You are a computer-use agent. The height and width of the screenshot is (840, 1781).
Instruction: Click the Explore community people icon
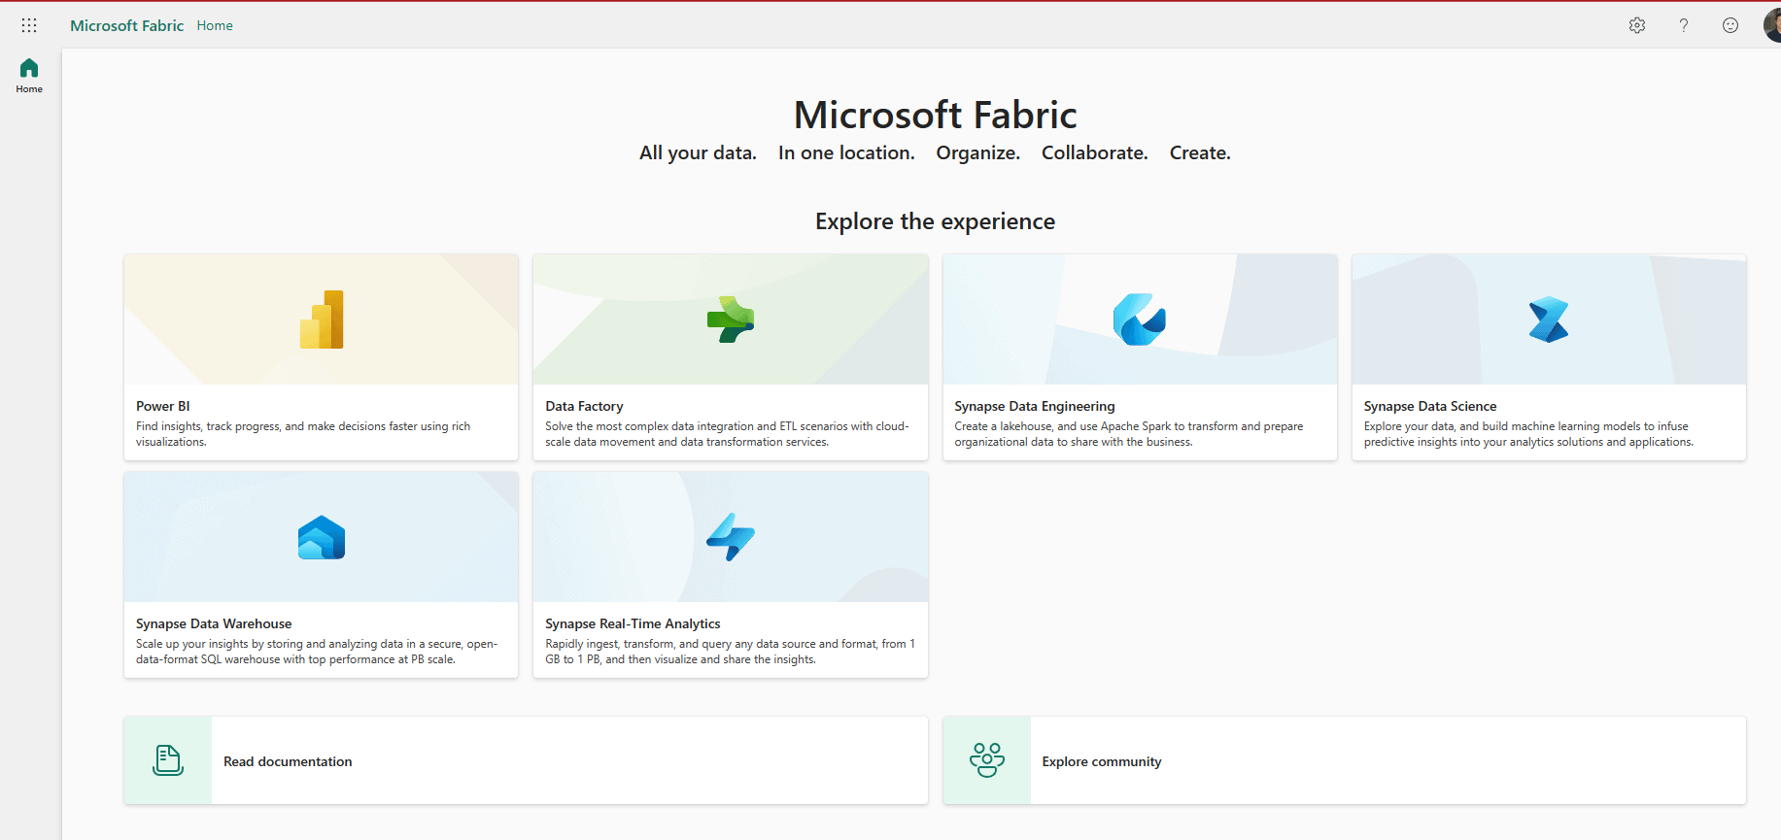(x=987, y=760)
